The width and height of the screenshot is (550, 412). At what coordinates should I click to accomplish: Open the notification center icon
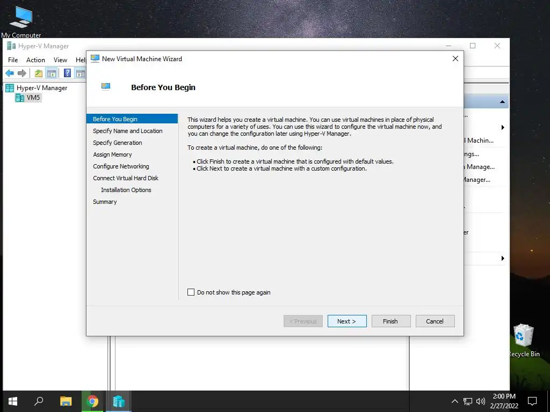click(x=532, y=401)
